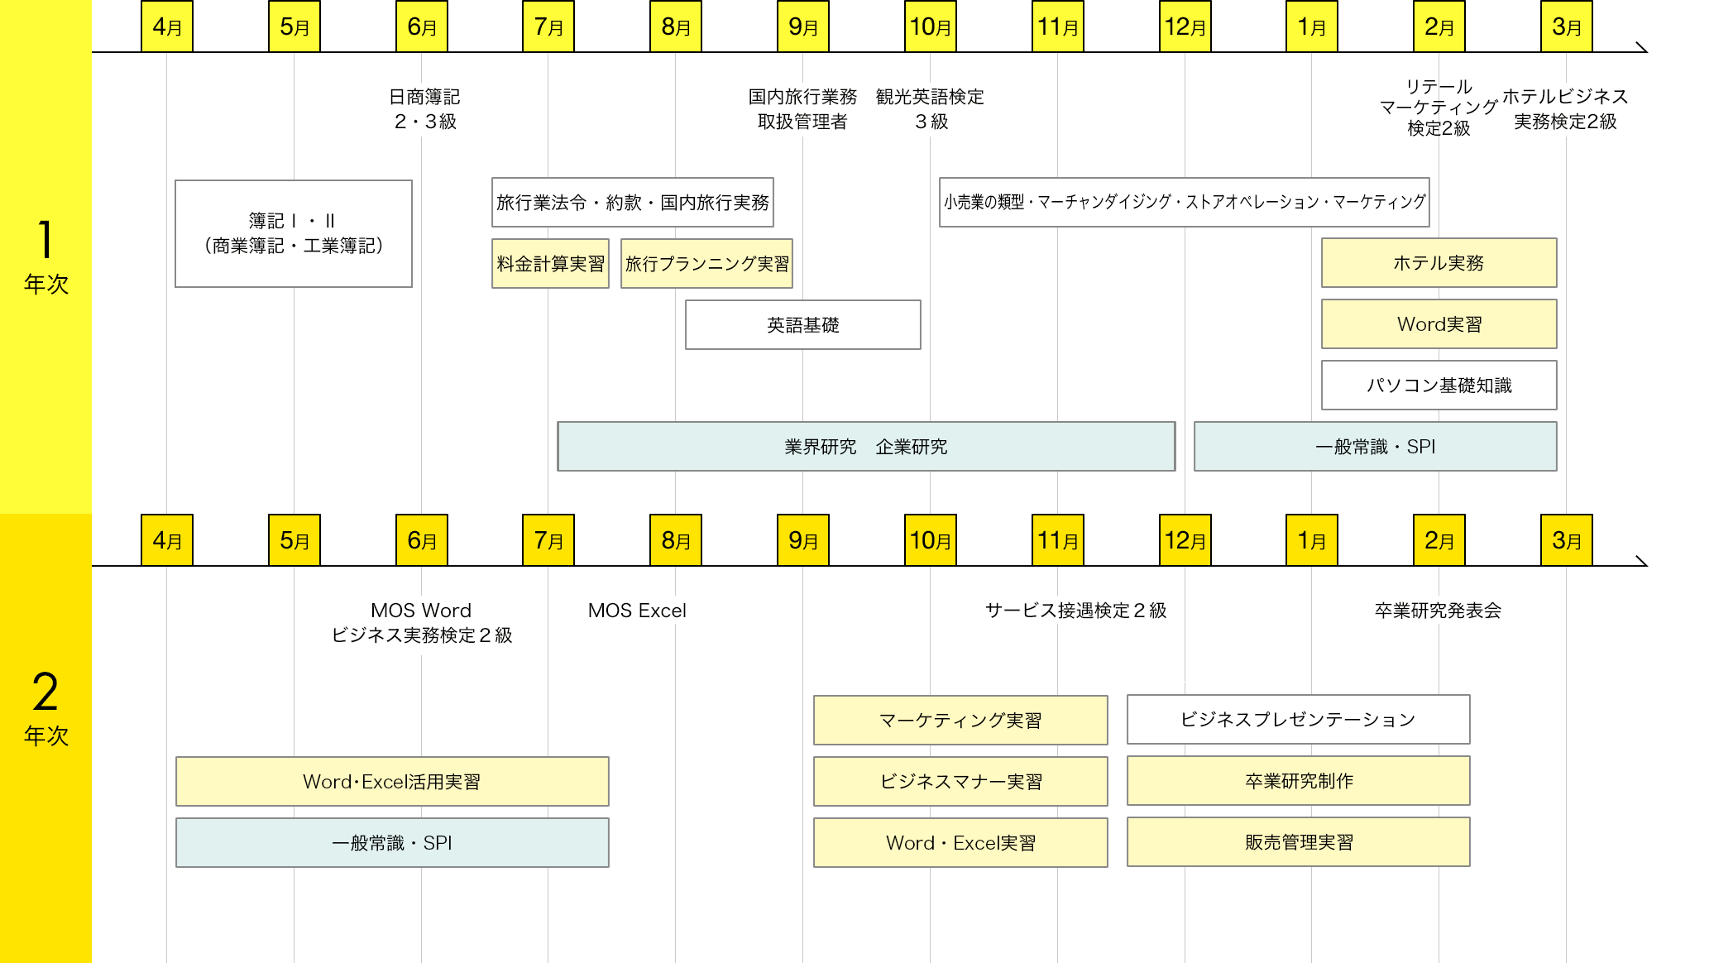Screen dimensions: 1714x963
Task: Click the 販売管理実習 box
Action: point(1298,841)
